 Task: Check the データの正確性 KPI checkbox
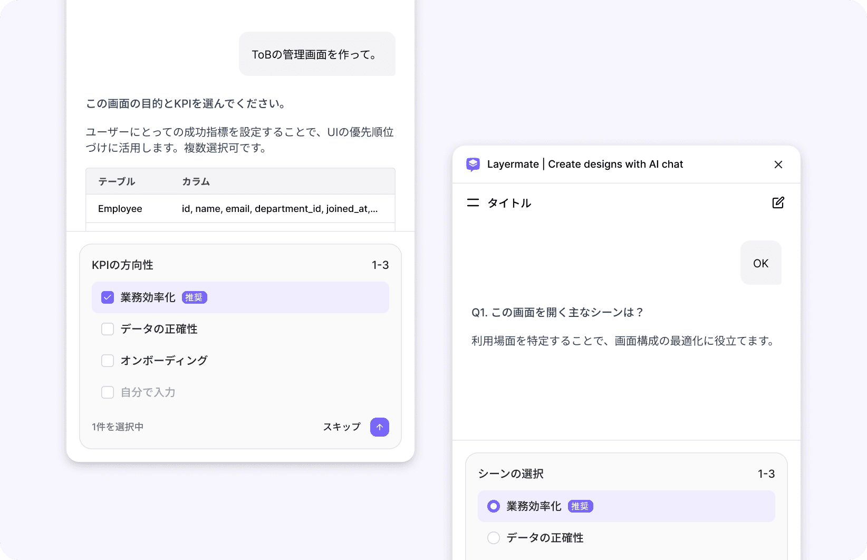click(108, 329)
